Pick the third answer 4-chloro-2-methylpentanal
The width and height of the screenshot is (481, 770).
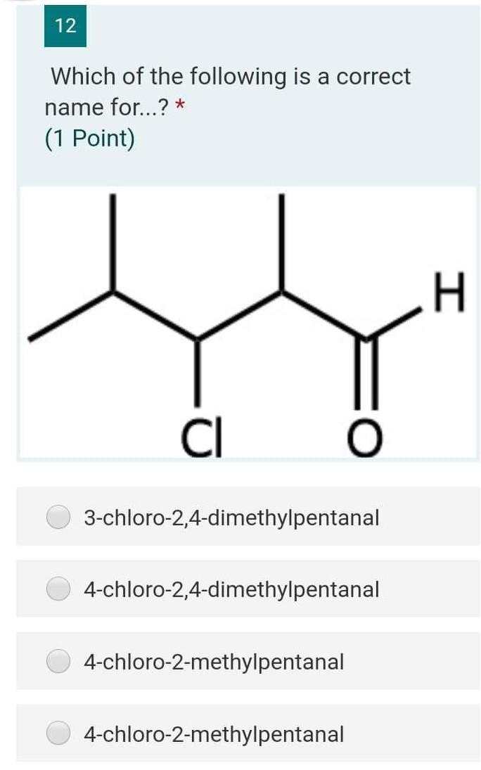[x=60, y=662]
